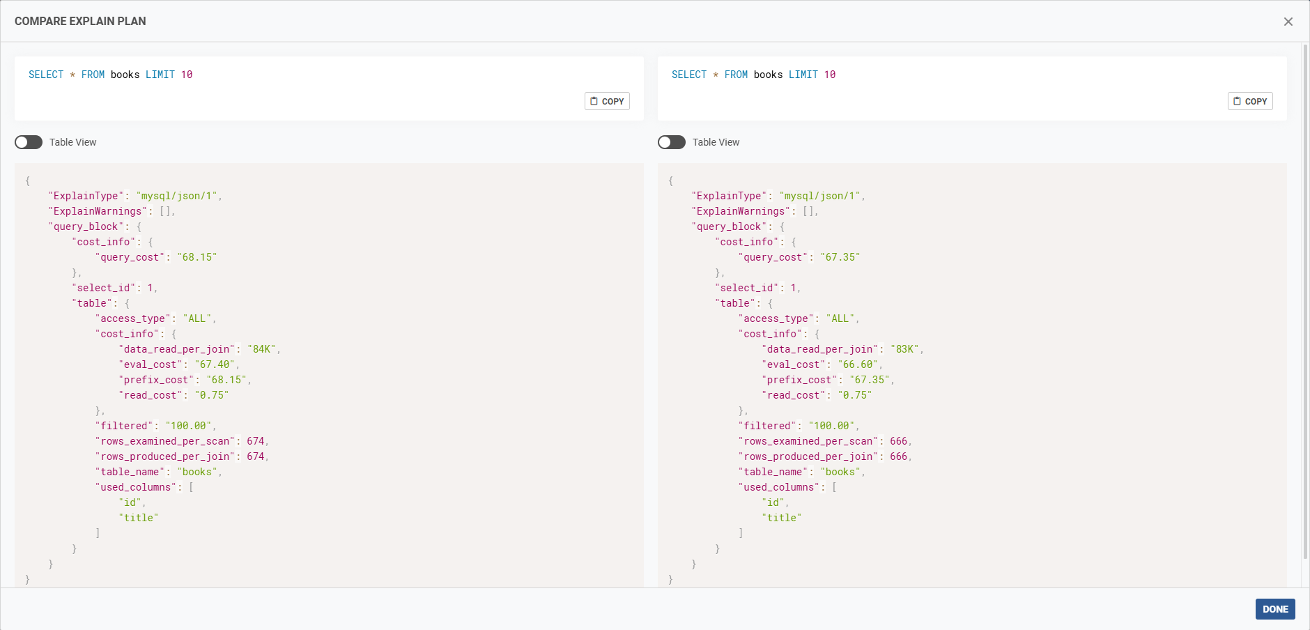Click query_cost value 68.15 in left plan
The image size is (1310, 630).
point(197,257)
